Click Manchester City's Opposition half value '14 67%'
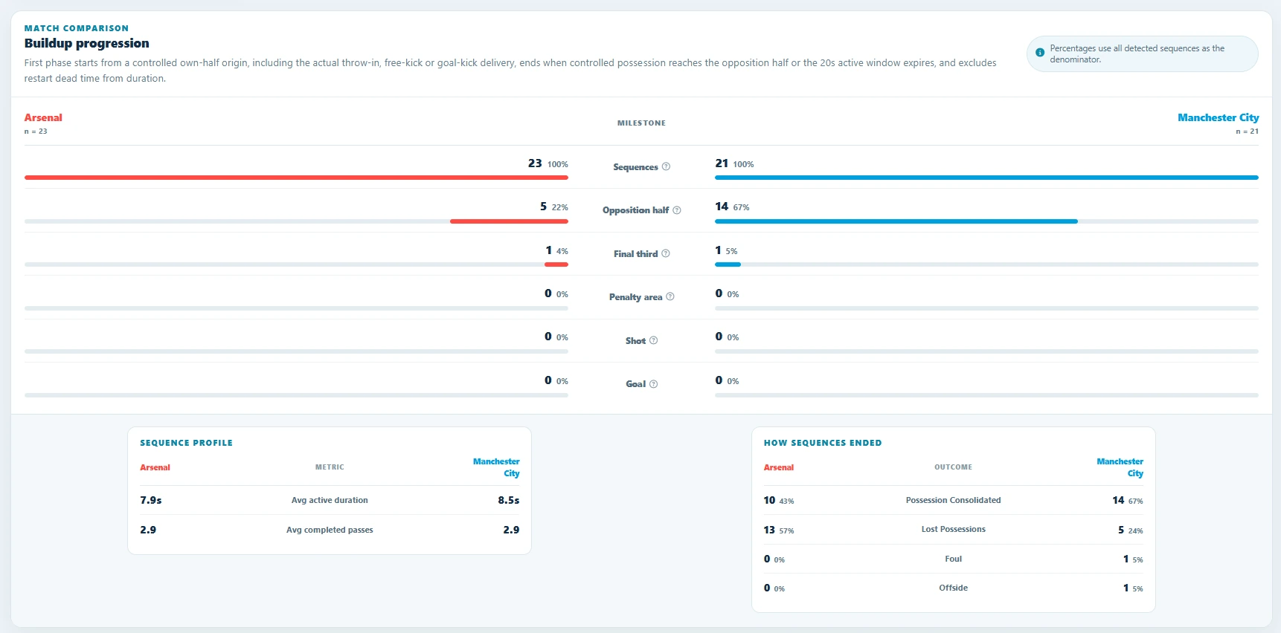1281x633 pixels. (733, 207)
